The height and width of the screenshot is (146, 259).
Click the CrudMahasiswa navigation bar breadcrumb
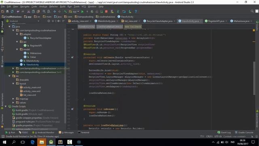[x=12, y=17]
